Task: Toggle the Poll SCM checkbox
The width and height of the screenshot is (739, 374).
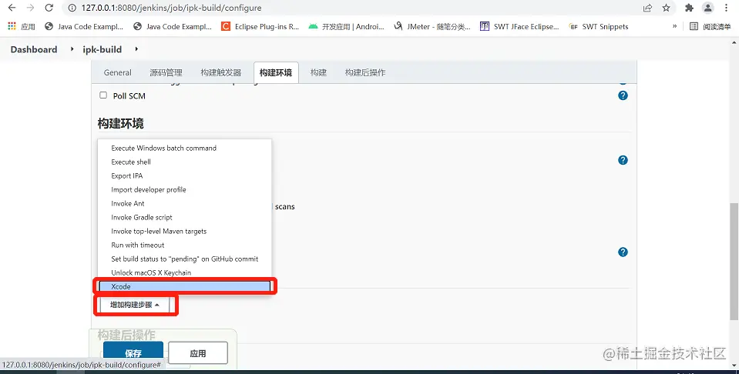Action: tap(103, 95)
